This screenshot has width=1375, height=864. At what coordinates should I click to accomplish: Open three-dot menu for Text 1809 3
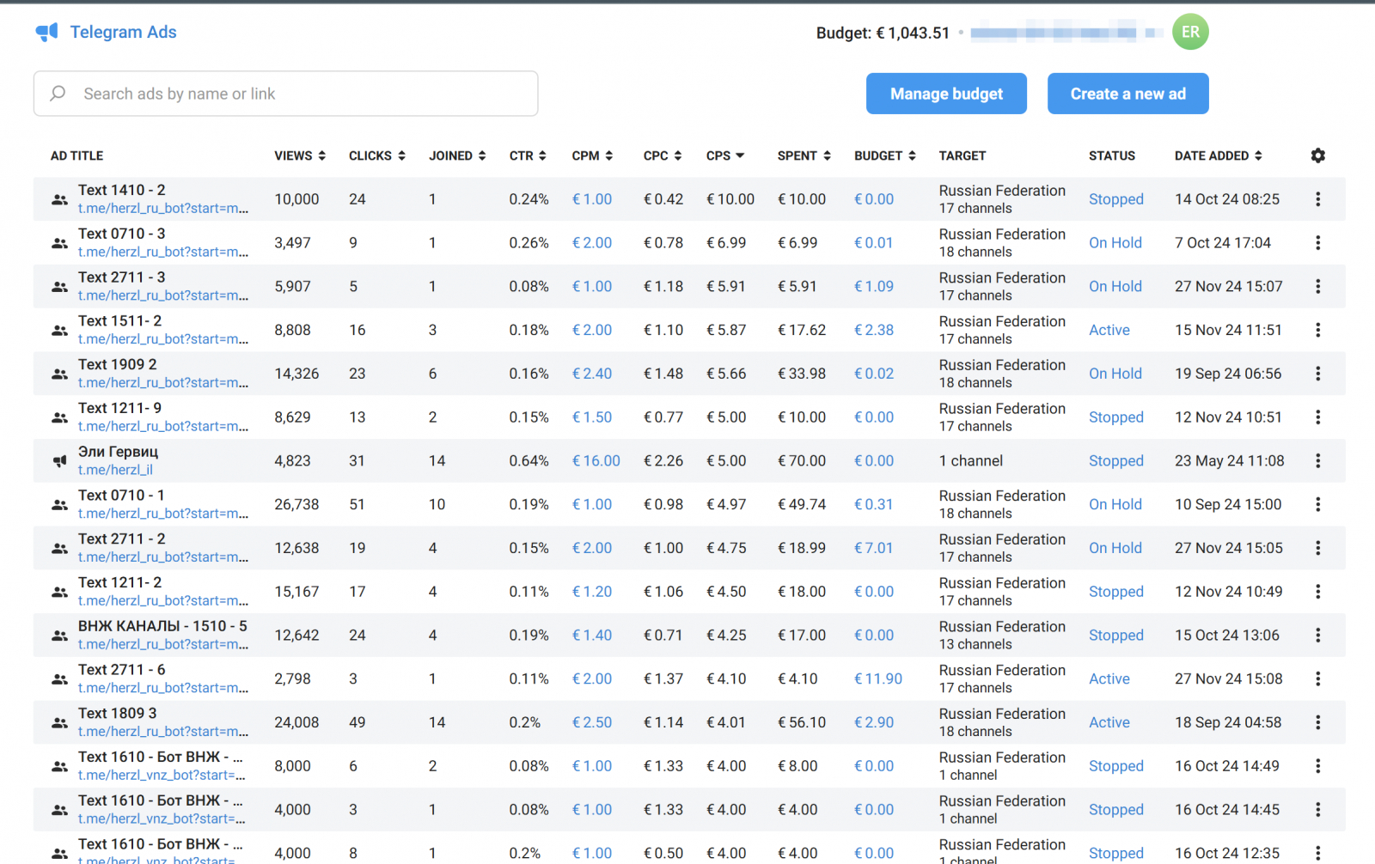pos(1317,722)
